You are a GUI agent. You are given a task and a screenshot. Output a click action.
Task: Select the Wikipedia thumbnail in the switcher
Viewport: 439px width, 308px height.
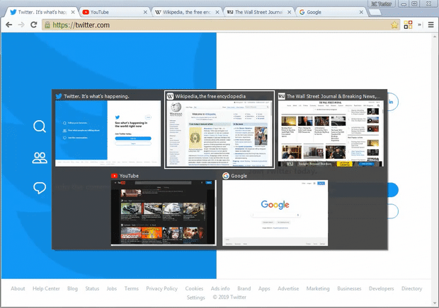[x=219, y=134]
